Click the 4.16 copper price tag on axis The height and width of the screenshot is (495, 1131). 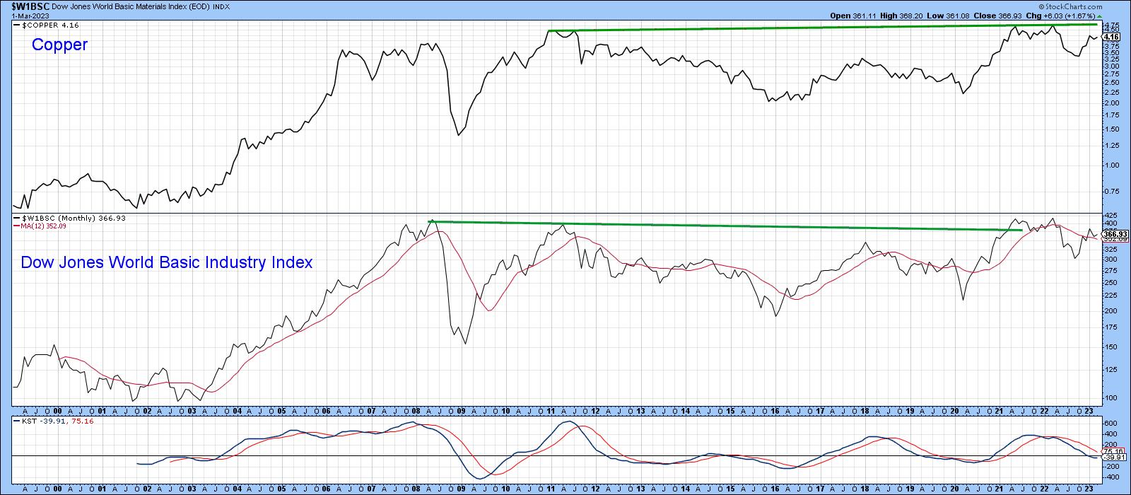coord(1111,37)
